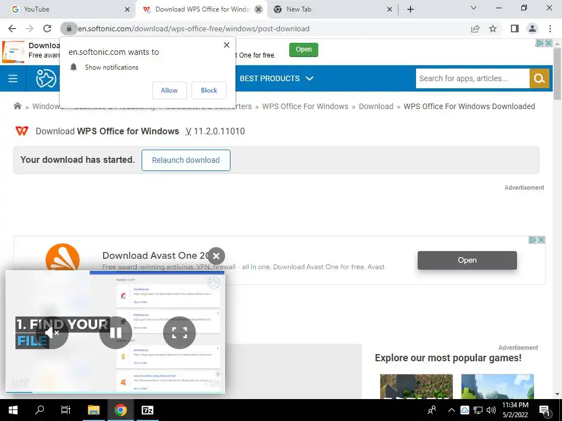Expand the Best Products dropdown
The image size is (562, 421).
click(x=277, y=78)
